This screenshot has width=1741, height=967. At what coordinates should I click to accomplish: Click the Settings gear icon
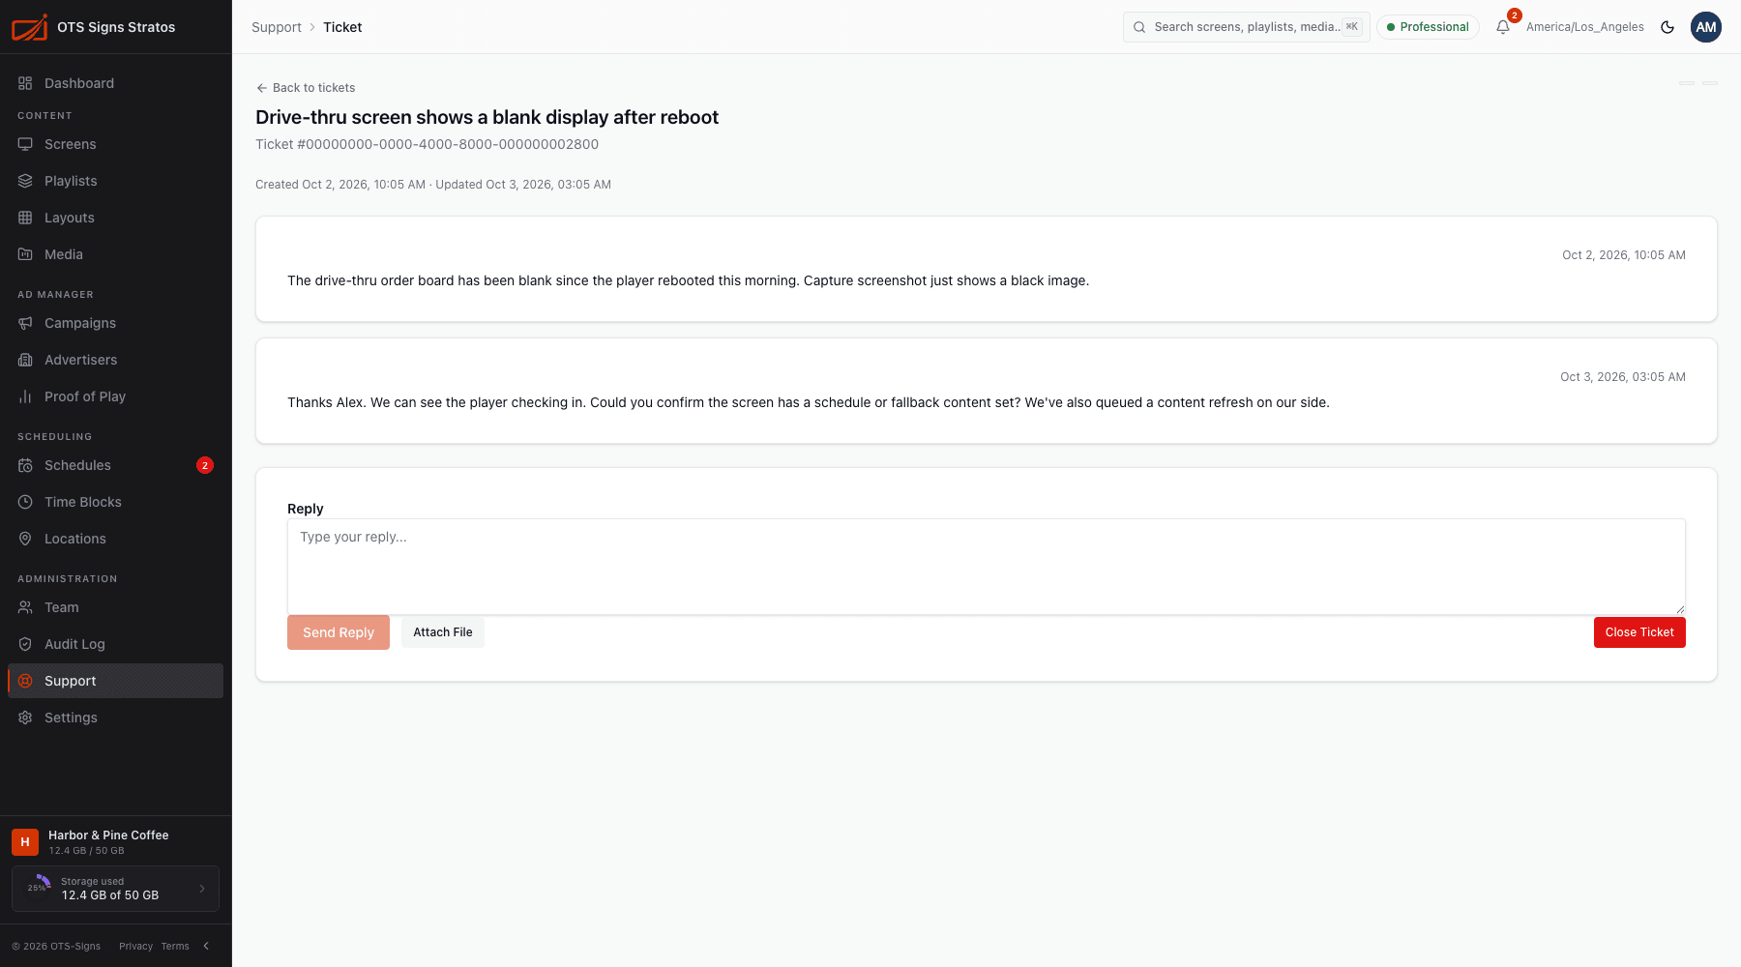[25, 718]
